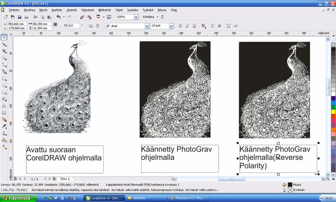This screenshot has height=202, width=336.
Task: Open the character formatting docker
Action: [228, 26]
